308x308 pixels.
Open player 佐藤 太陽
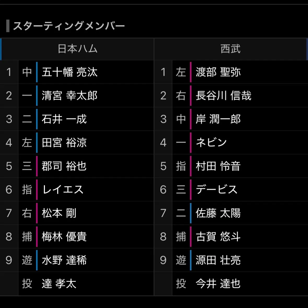coord(218,213)
